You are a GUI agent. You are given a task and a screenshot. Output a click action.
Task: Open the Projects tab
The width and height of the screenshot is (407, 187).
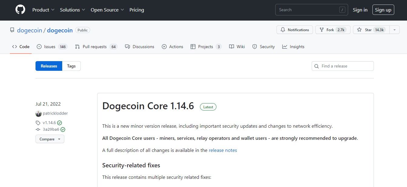(x=205, y=47)
